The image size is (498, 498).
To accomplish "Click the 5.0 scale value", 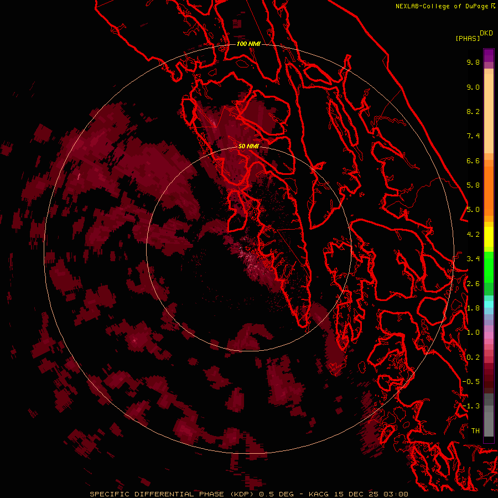I will click(x=473, y=210).
